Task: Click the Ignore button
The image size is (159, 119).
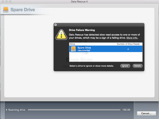Action: pyautogui.click(x=125, y=66)
